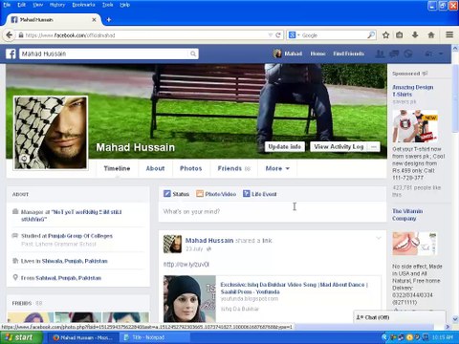Open the History menu
Image resolution: width=459 pixels, height=344 pixels.
(57, 5)
